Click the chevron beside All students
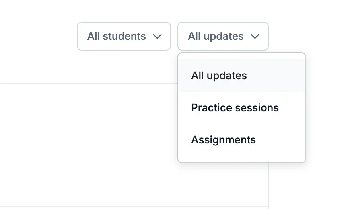This screenshot has height=209, width=350. pos(157,36)
